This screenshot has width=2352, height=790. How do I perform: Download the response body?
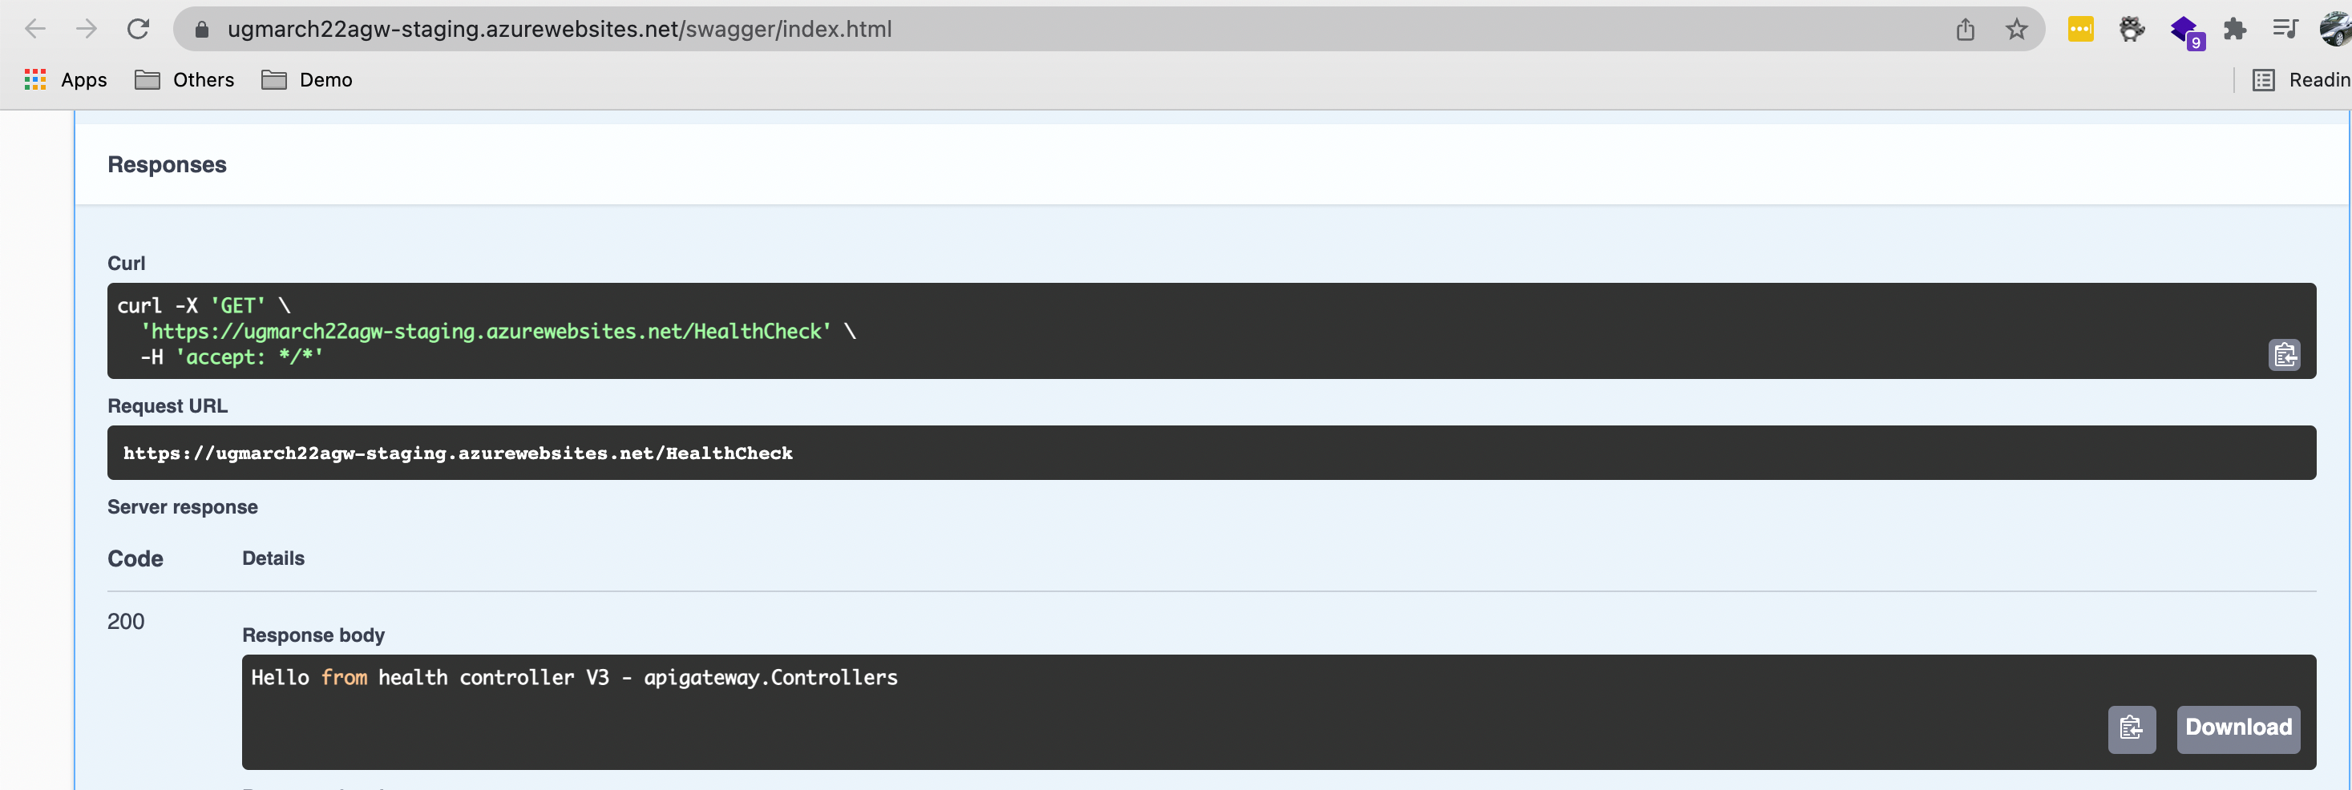tap(2237, 728)
